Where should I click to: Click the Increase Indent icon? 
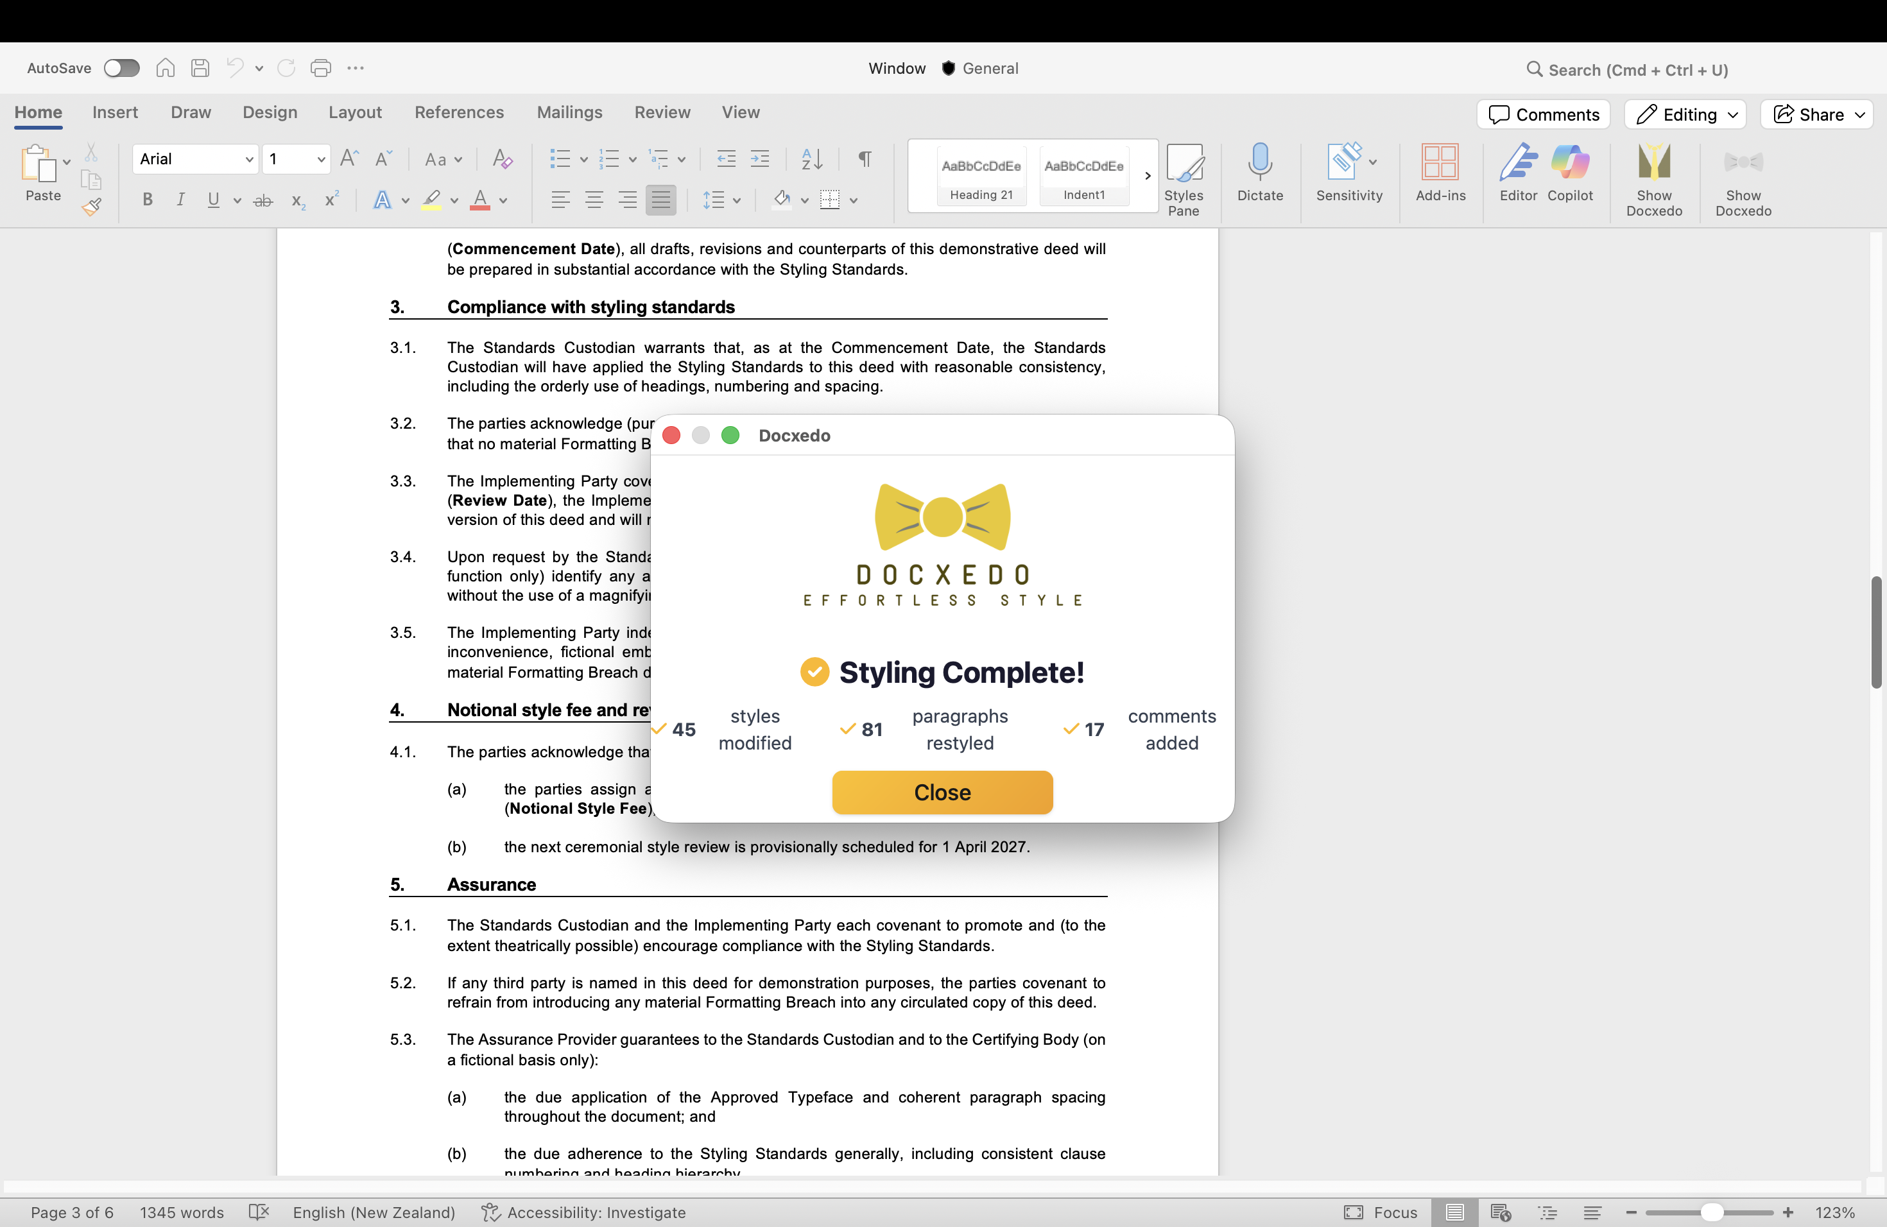759,159
